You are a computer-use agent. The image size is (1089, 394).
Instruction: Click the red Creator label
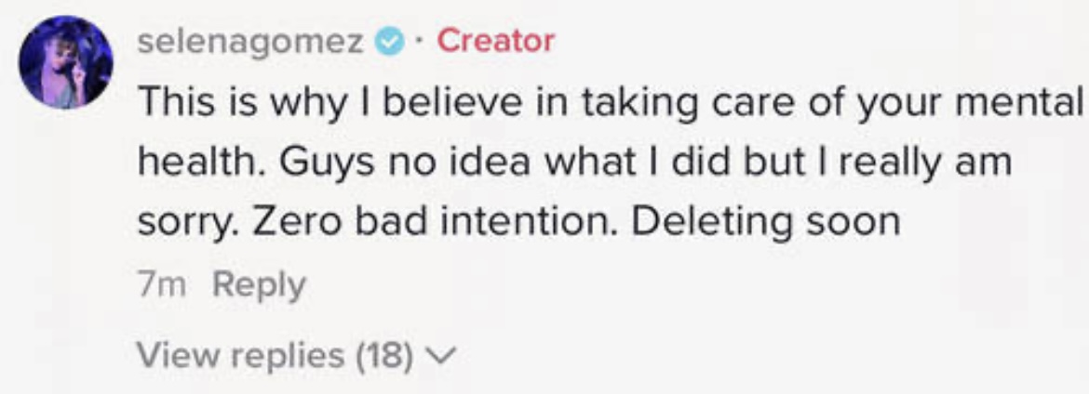pos(495,41)
